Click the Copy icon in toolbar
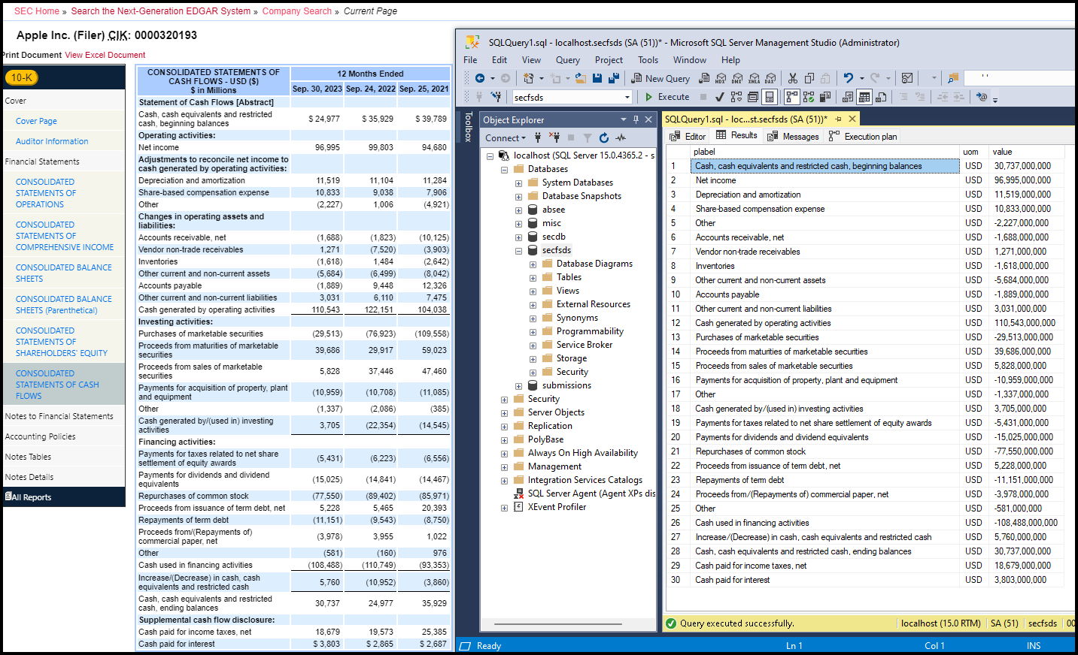Viewport: 1078px width, 655px height. point(809,78)
